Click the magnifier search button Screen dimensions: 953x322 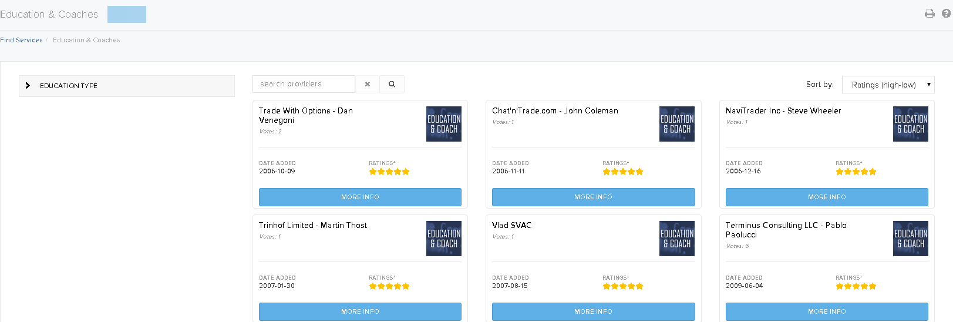pyautogui.click(x=392, y=84)
